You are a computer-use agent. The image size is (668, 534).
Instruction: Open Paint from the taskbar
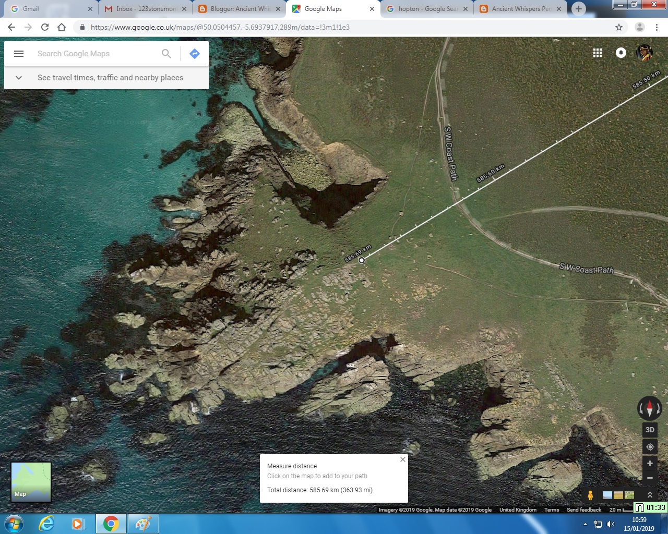pos(143,523)
